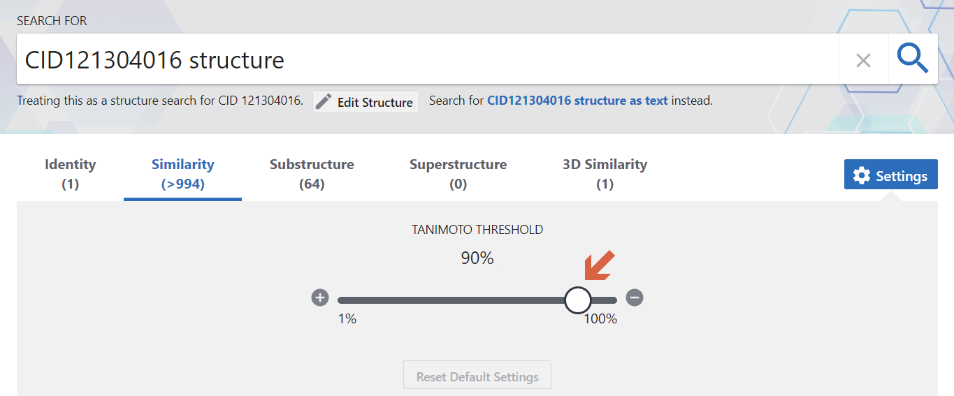Click into the search query input field

tap(428, 59)
